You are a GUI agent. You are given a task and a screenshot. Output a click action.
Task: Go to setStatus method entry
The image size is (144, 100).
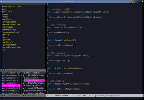[x=8, y=27]
